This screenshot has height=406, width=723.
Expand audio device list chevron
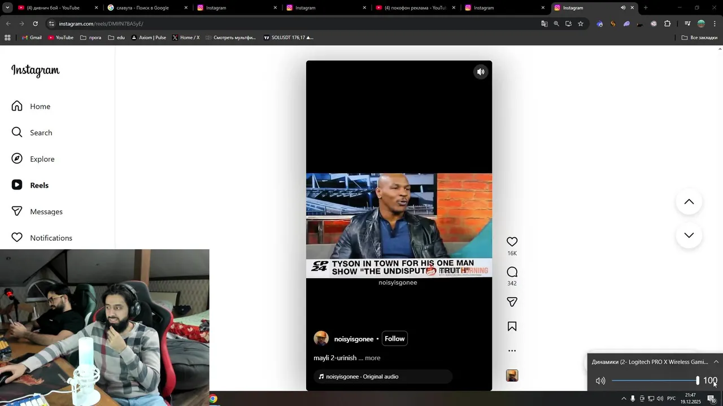coord(716,362)
